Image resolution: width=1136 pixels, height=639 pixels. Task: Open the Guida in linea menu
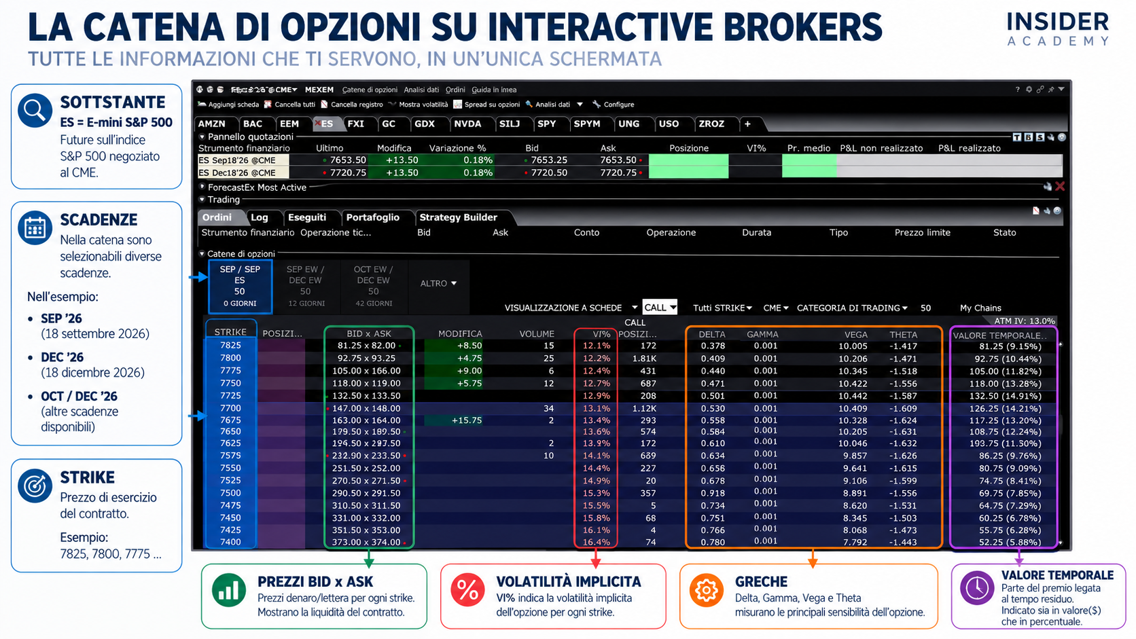click(x=494, y=90)
